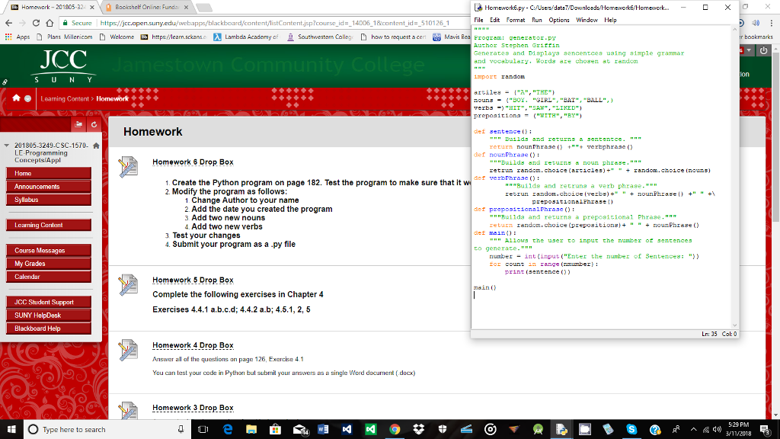This screenshot has height=439, width=780.
Task: Click the Type here to search box
Action: coord(91,428)
